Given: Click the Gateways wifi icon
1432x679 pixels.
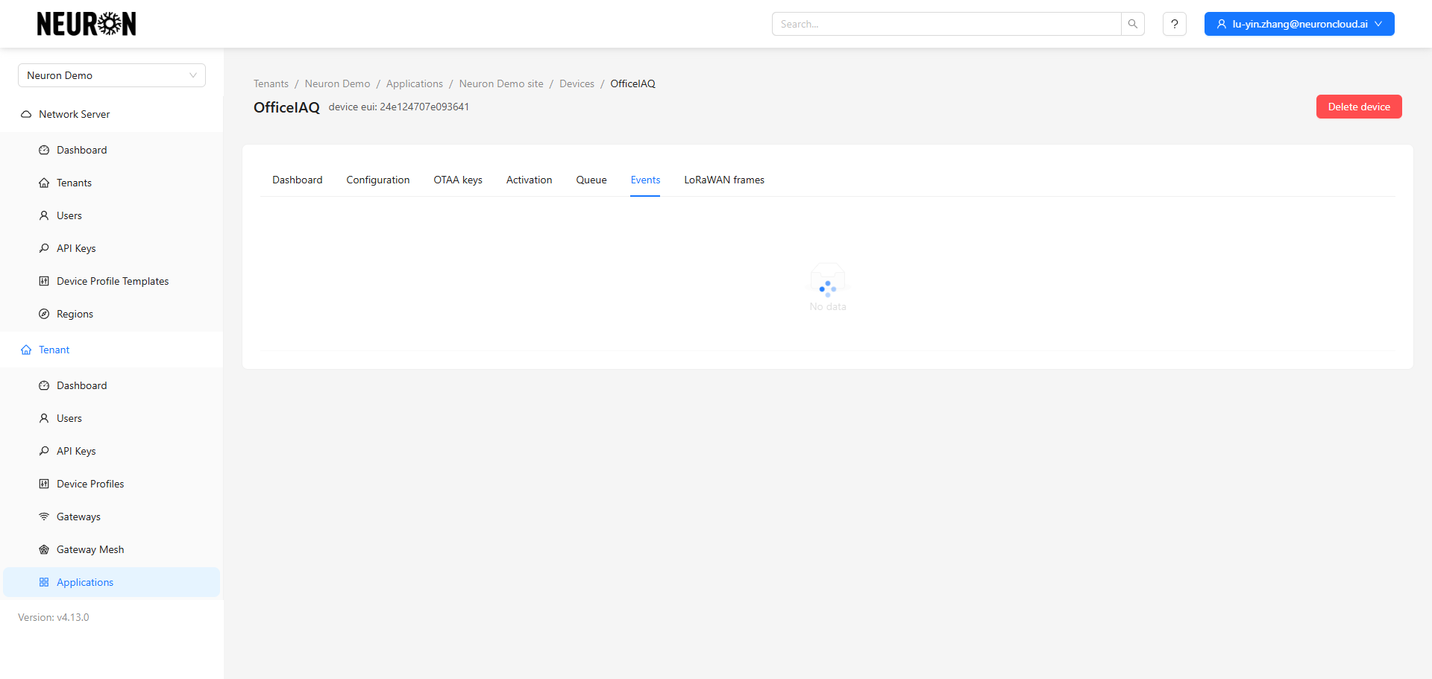Looking at the screenshot, I should tap(44, 517).
